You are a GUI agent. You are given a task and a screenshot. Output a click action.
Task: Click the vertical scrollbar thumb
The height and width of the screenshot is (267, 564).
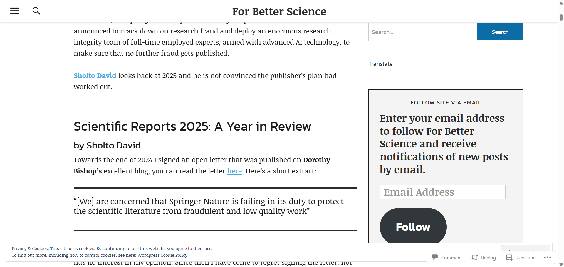pos(561,17)
